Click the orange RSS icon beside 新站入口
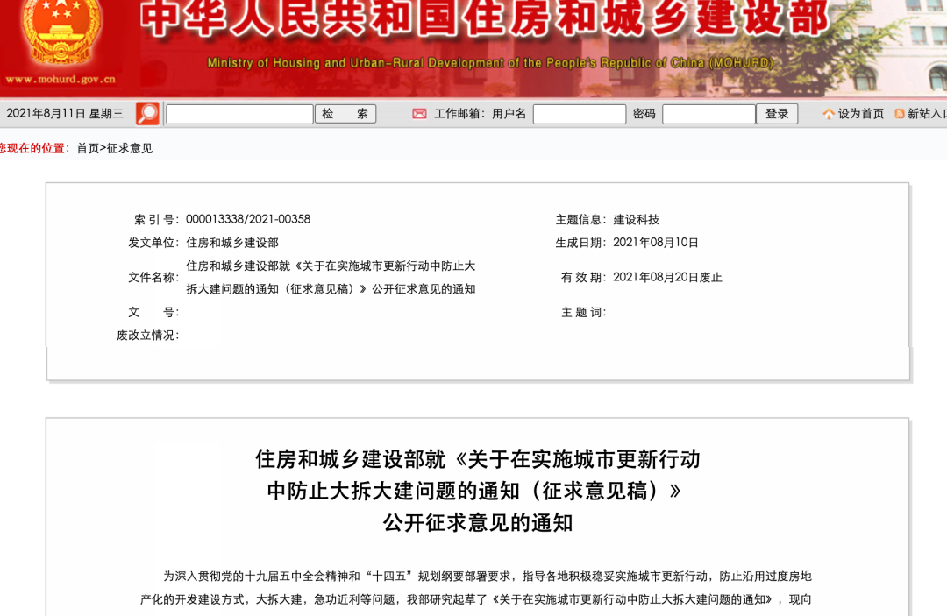 click(x=900, y=114)
